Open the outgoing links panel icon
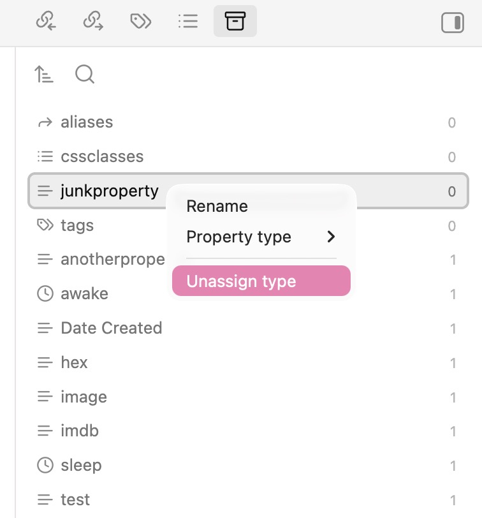This screenshot has height=518, width=482. pos(93,22)
